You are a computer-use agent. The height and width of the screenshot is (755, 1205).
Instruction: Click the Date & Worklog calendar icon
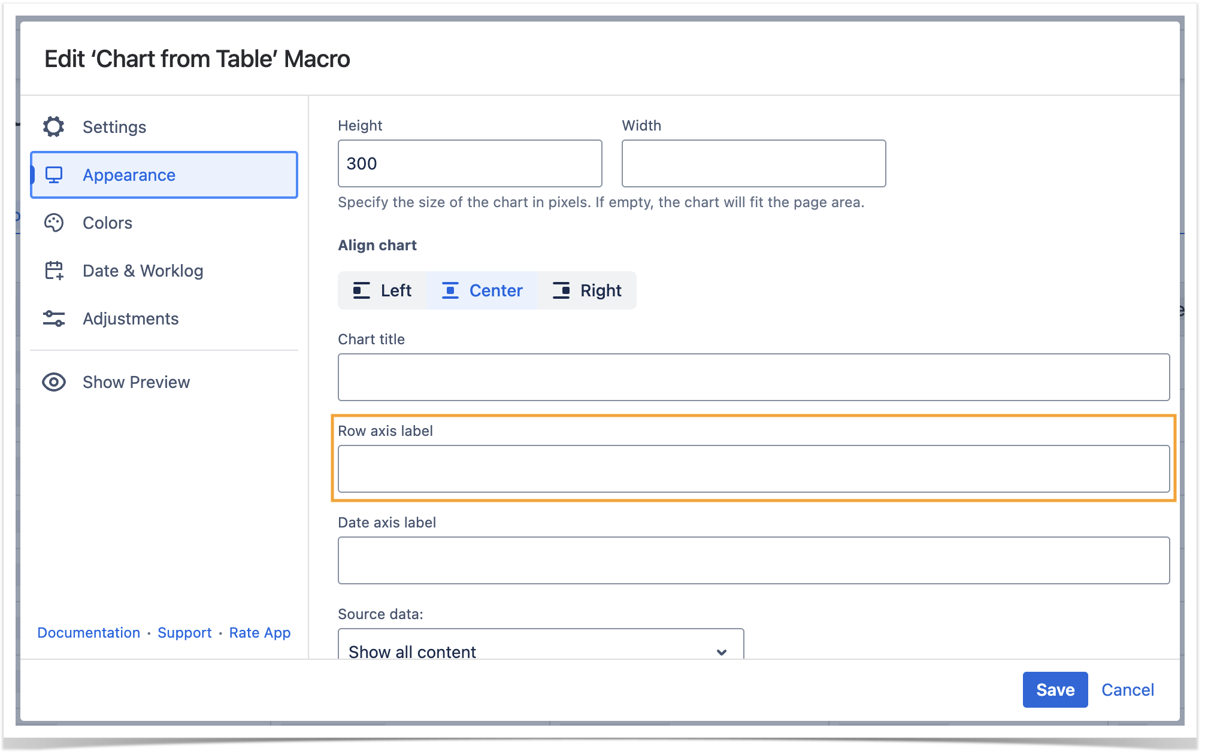(x=54, y=271)
